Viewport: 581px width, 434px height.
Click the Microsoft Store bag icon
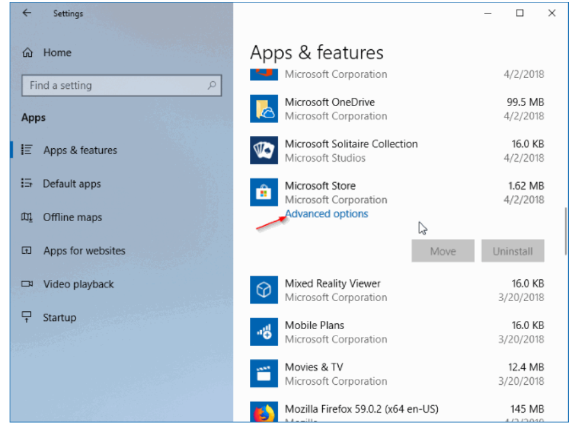click(264, 192)
